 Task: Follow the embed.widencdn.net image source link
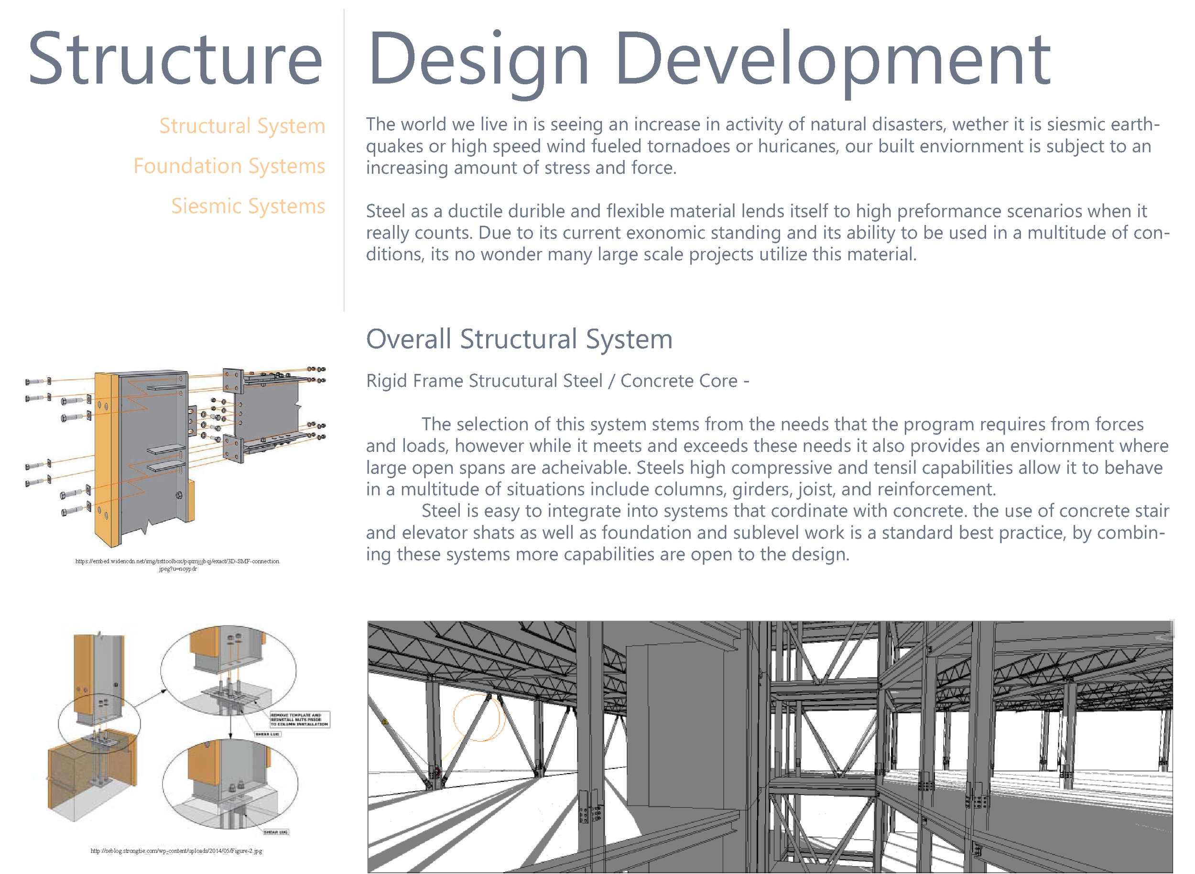pos(178,565)
